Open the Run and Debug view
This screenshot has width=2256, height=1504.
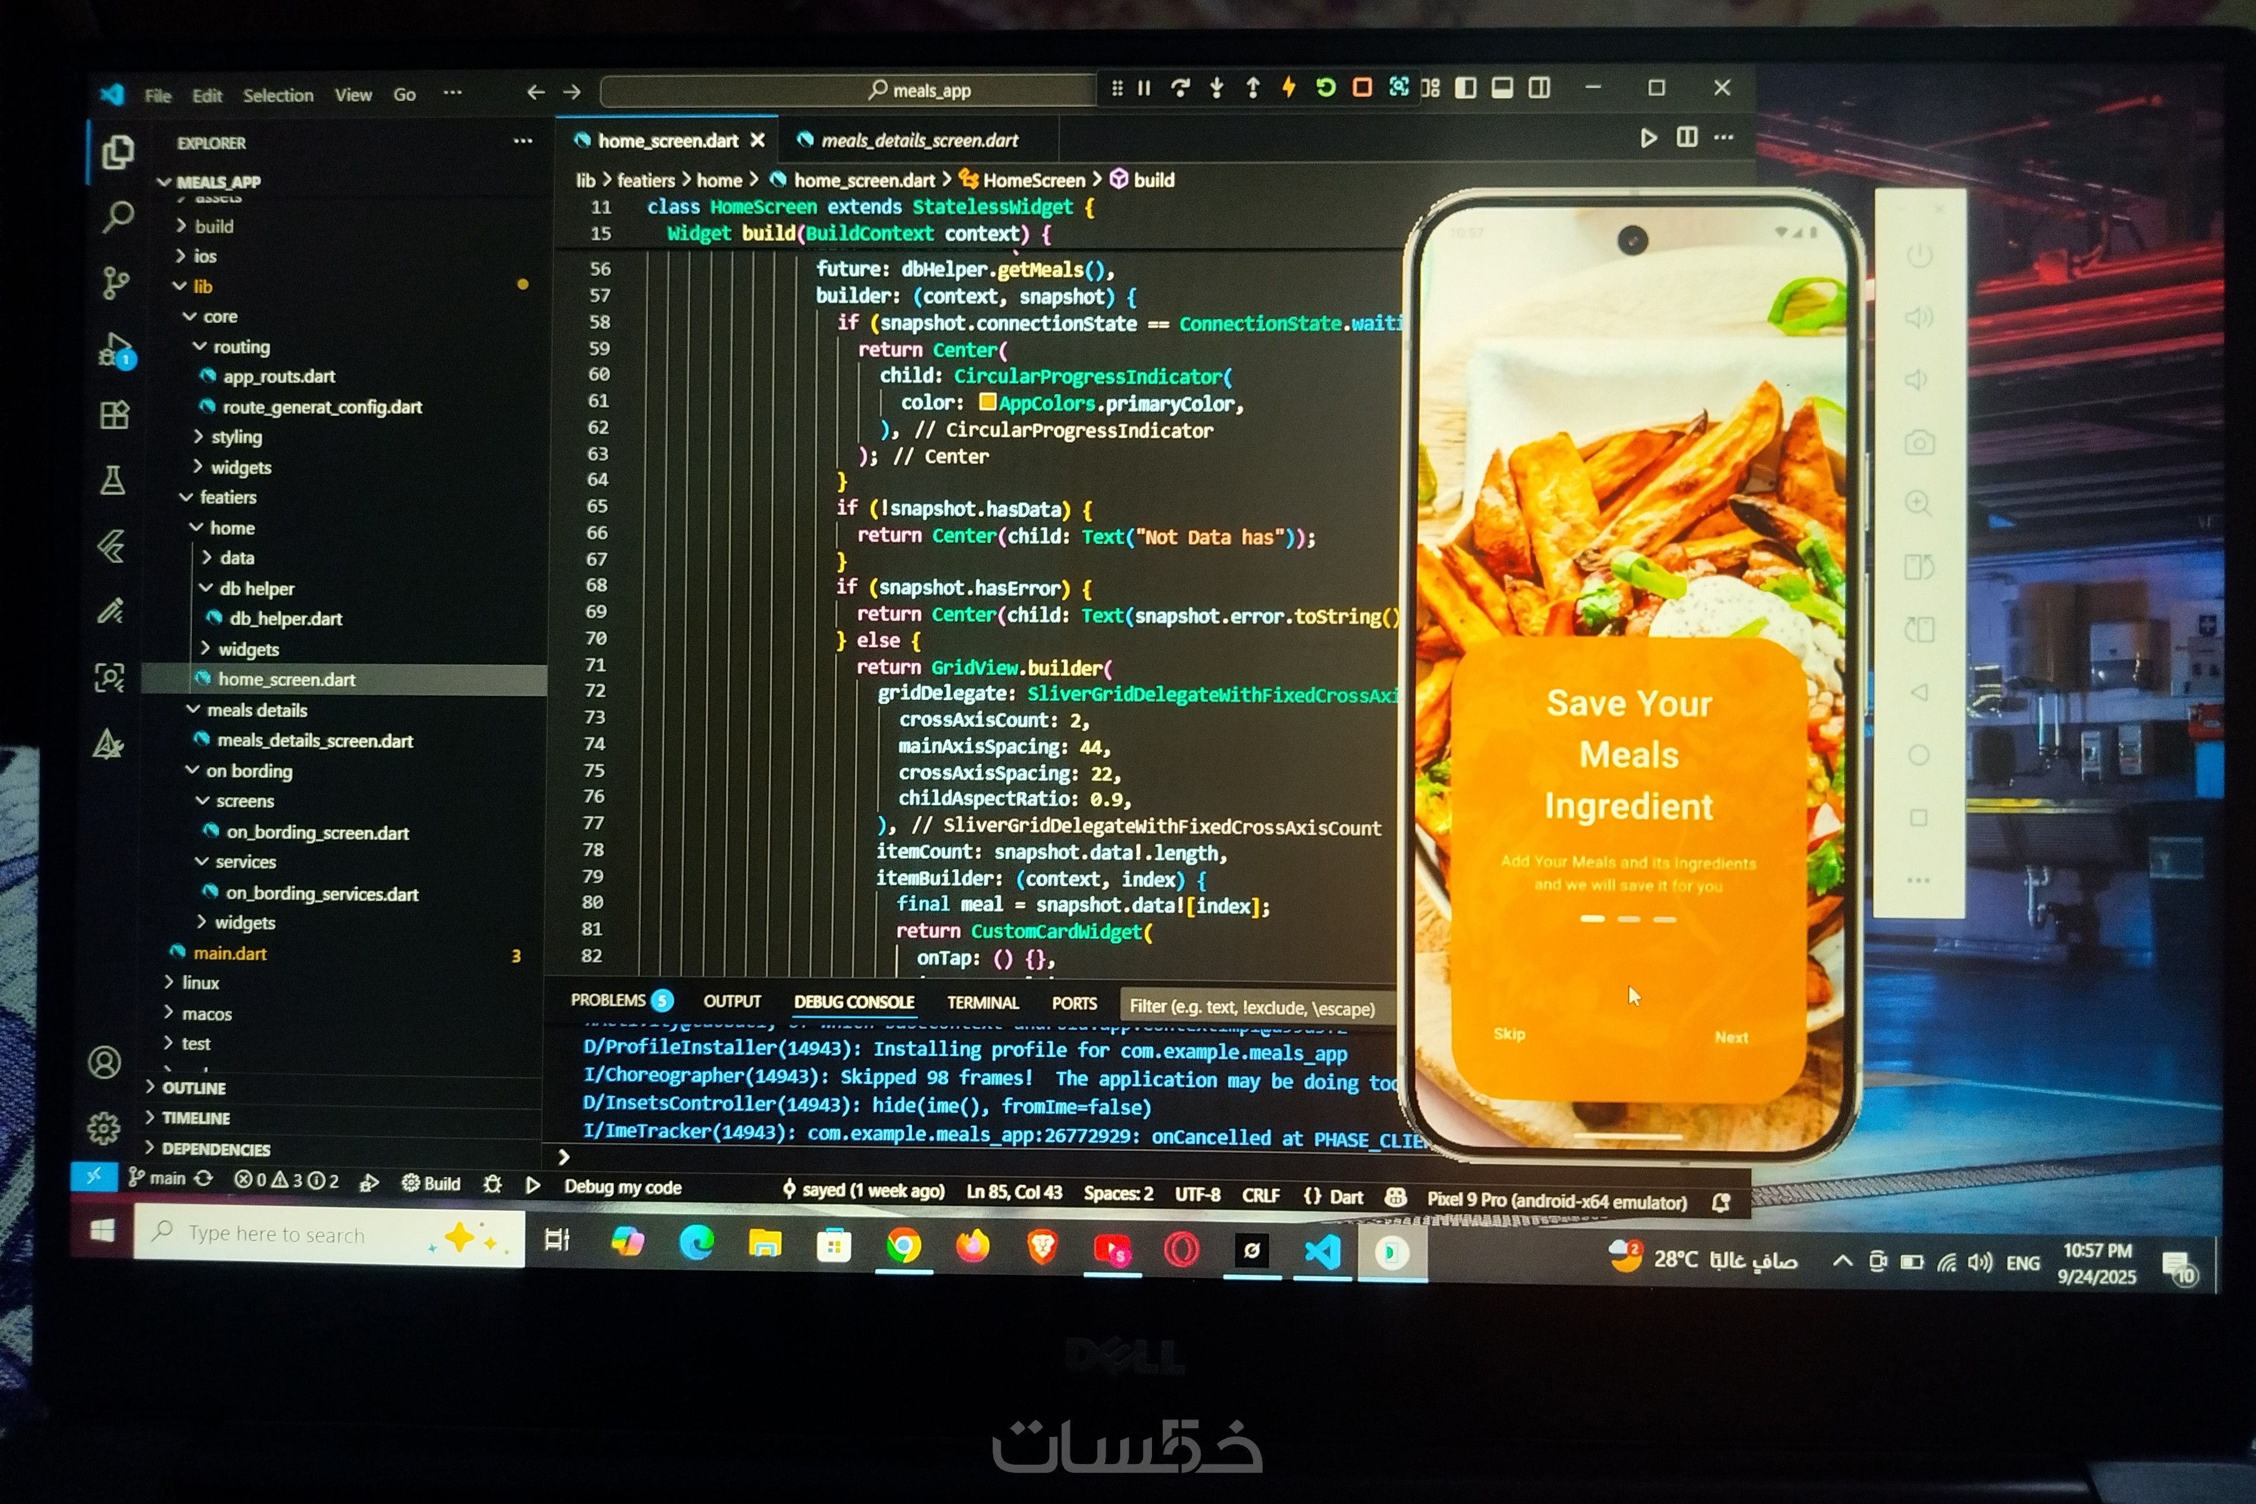click(116, 350)
